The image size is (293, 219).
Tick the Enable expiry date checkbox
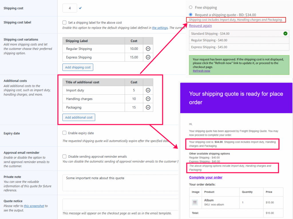(64, 133)
